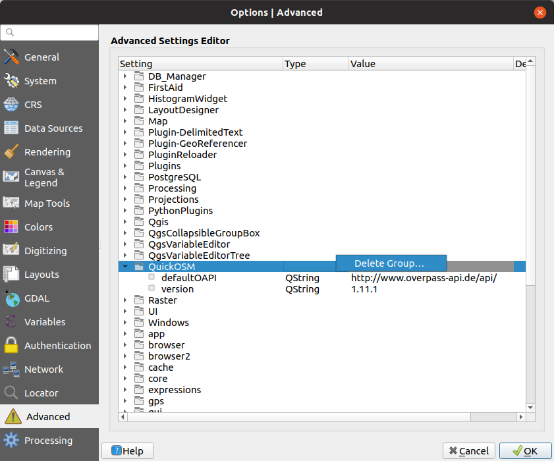This screenshot has width=554, height=461.
Task: Open the Processing gear icon
Action: (11, 440)
